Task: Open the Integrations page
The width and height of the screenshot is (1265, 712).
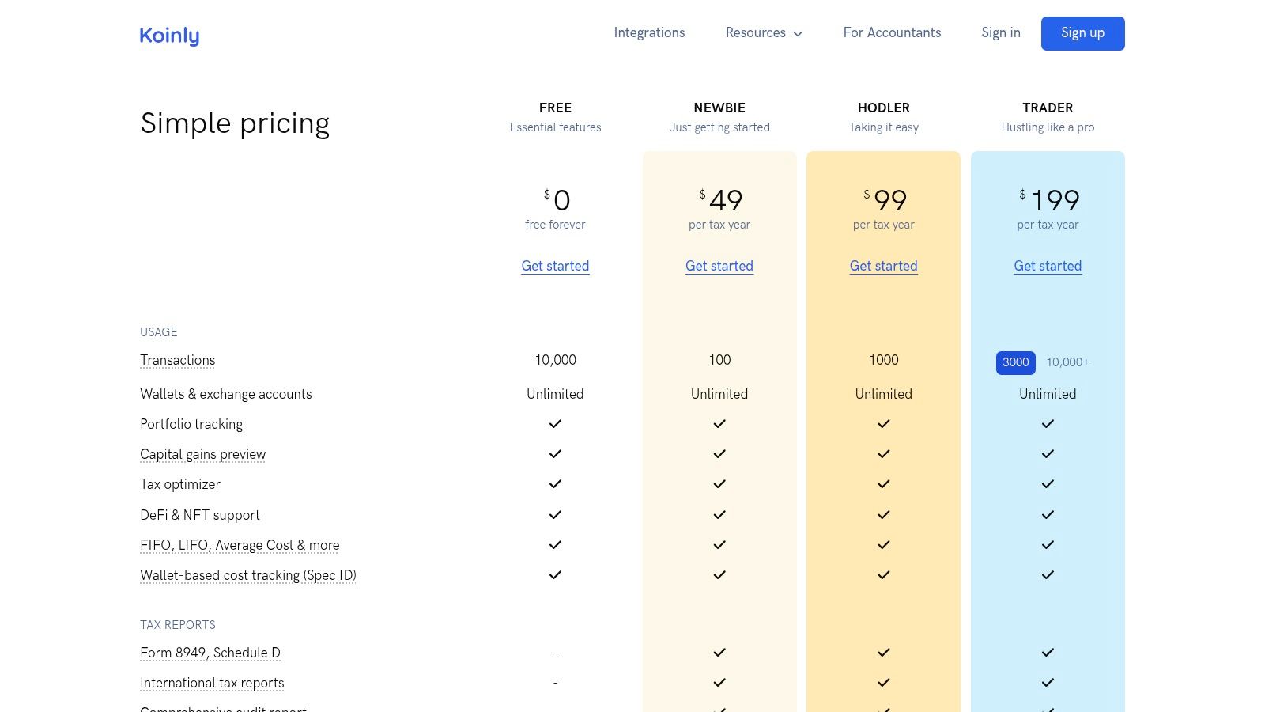Action: point(649,32)
